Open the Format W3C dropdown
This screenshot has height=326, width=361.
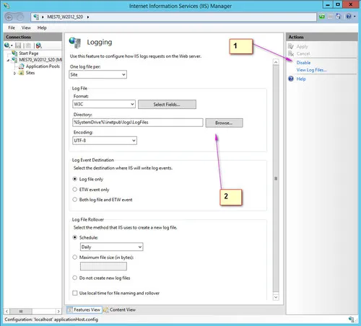click(104, 104)
